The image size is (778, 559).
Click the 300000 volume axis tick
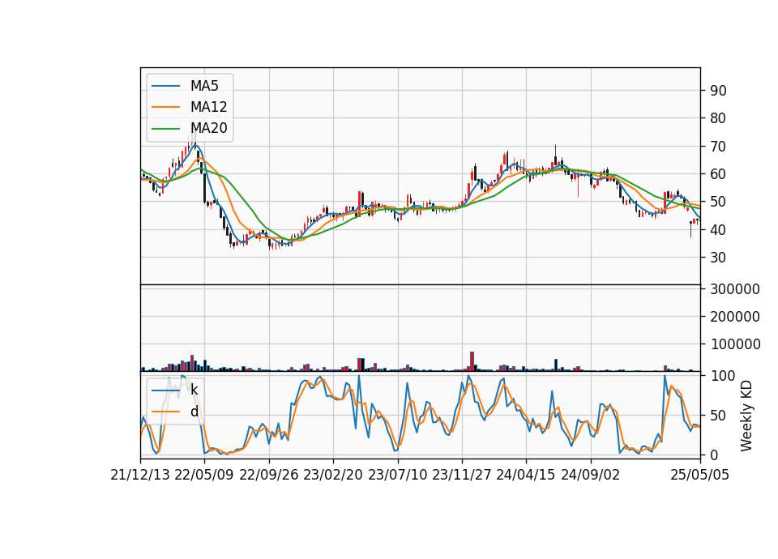click(735, 289)
